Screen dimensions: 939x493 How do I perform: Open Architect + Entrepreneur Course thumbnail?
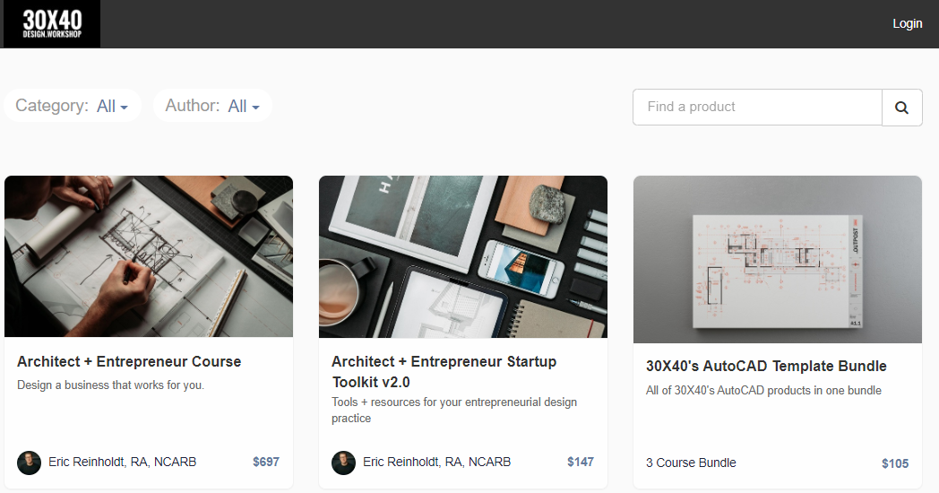point(149,256)
